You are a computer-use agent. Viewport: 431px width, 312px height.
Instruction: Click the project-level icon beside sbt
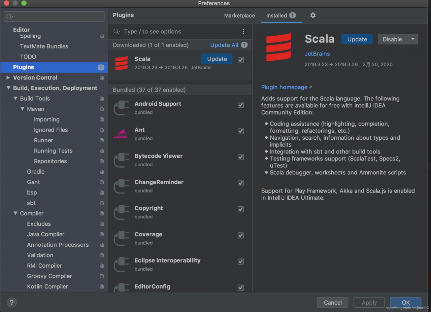(x=102, y=203)
